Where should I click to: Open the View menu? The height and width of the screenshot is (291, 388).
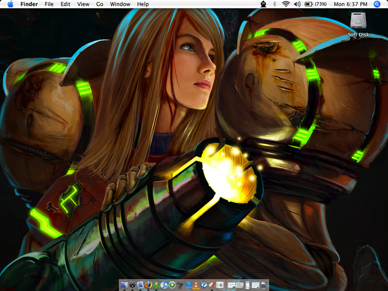click(83, 4)
